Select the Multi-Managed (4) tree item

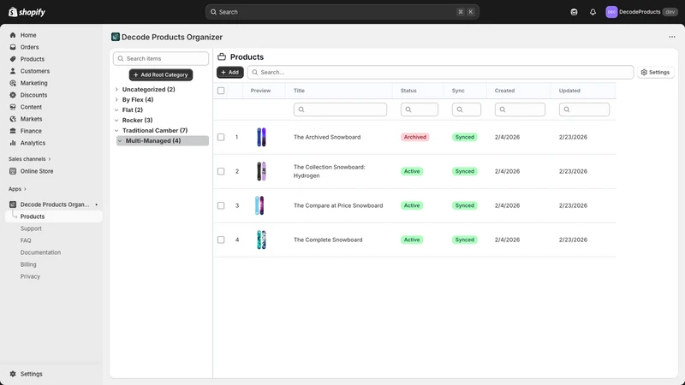tap(163, 141)
